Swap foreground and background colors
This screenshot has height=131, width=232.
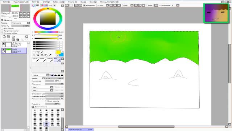tap(62, 51)
